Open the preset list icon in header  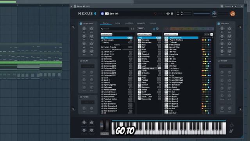[x=172, y=14]
